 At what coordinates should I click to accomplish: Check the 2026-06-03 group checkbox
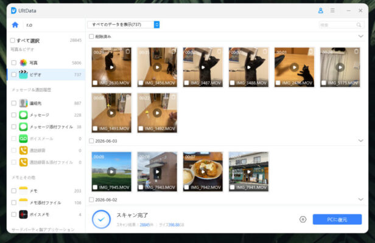tap(91, 141)
